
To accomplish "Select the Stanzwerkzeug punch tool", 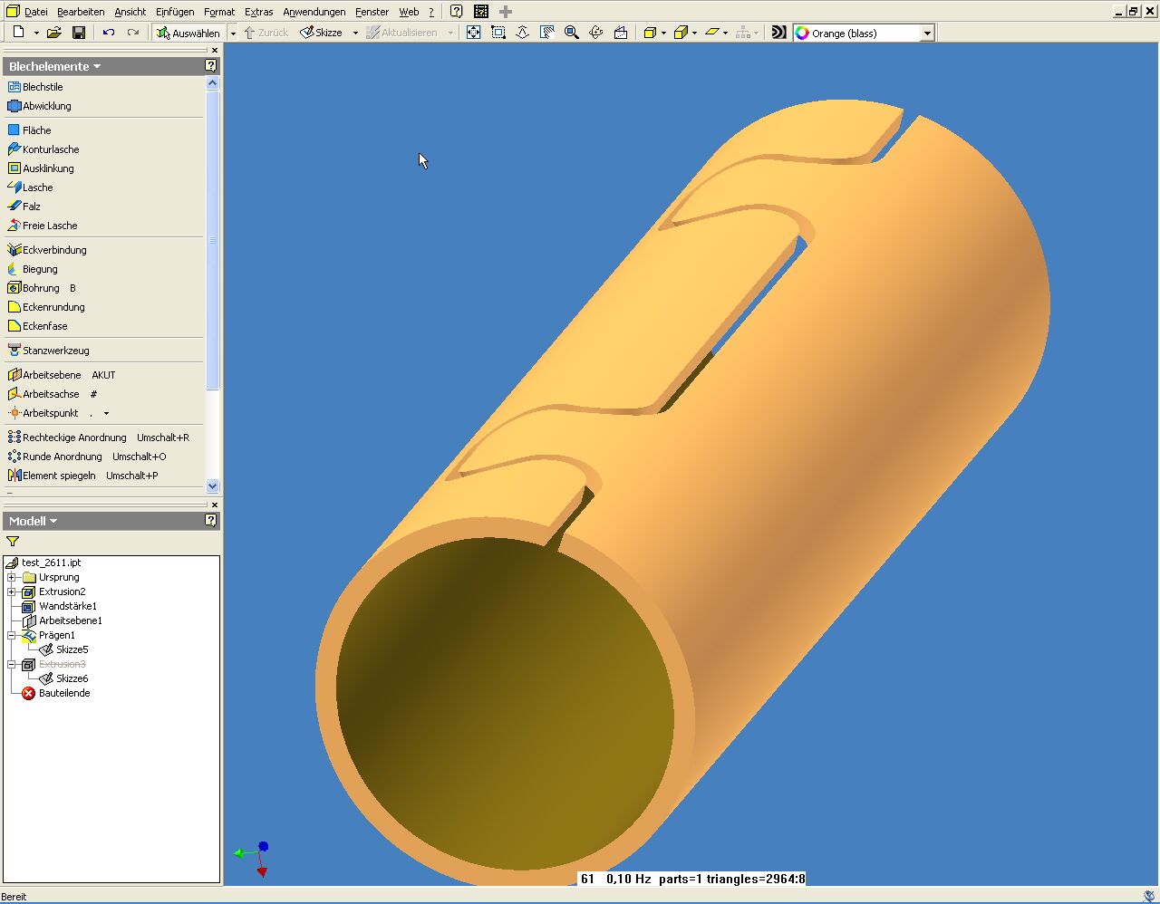I will [55, 351].
